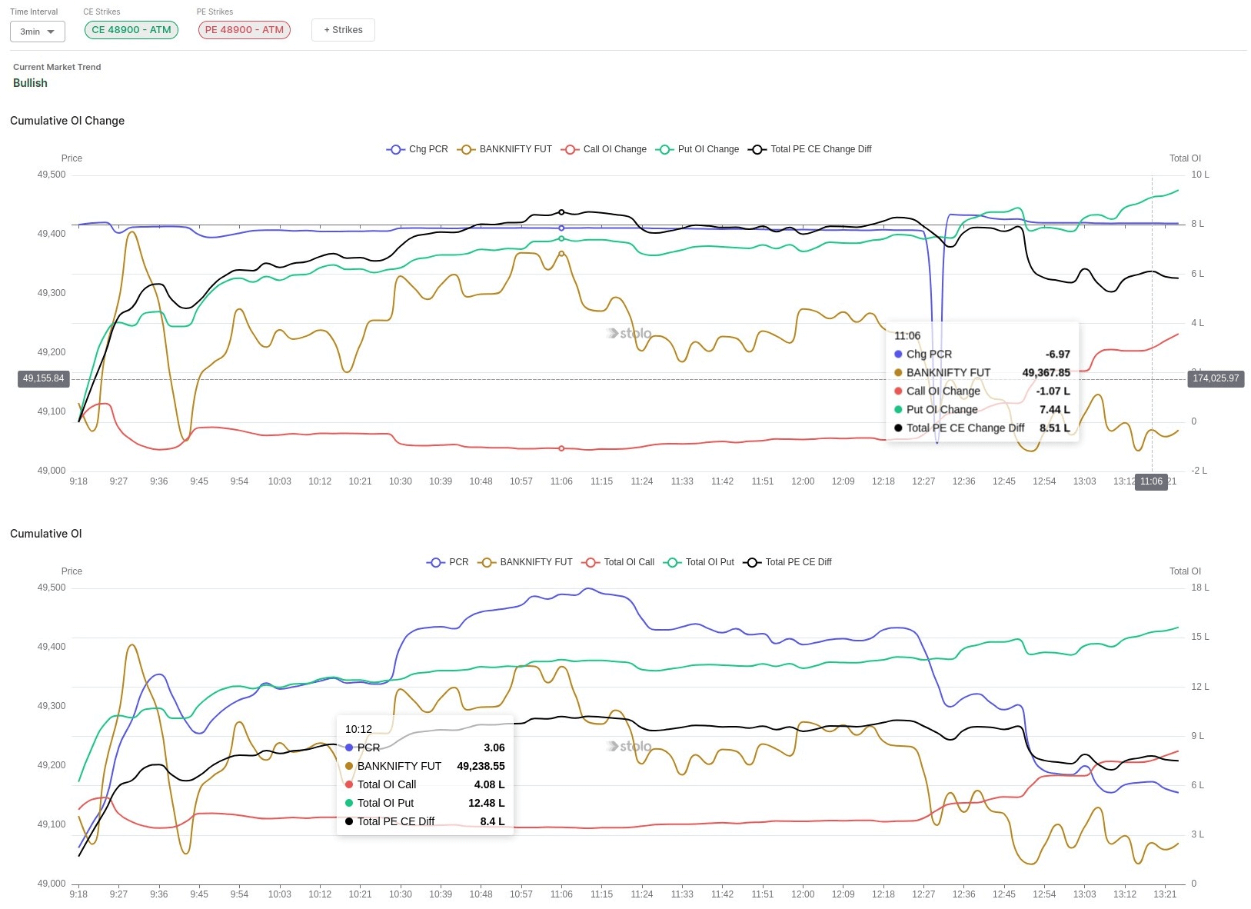Click the stolo watermark on the top chart
The image size is (1251, 909).
(629, 334)
